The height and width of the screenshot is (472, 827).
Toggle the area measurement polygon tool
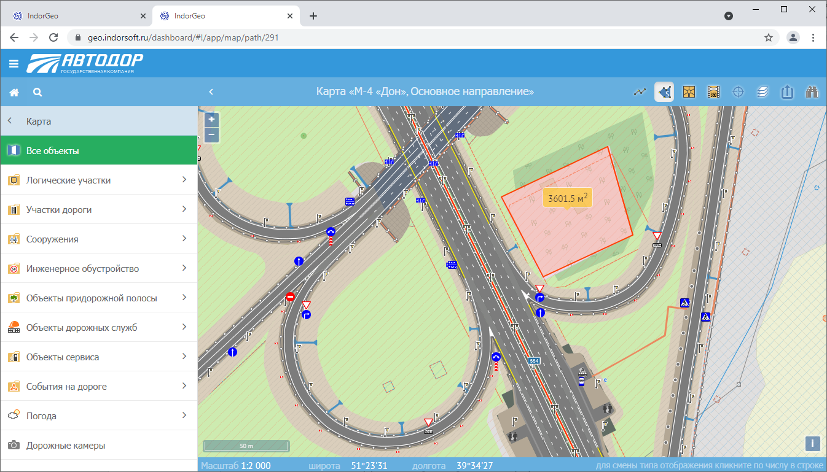[x=664, y=92]
